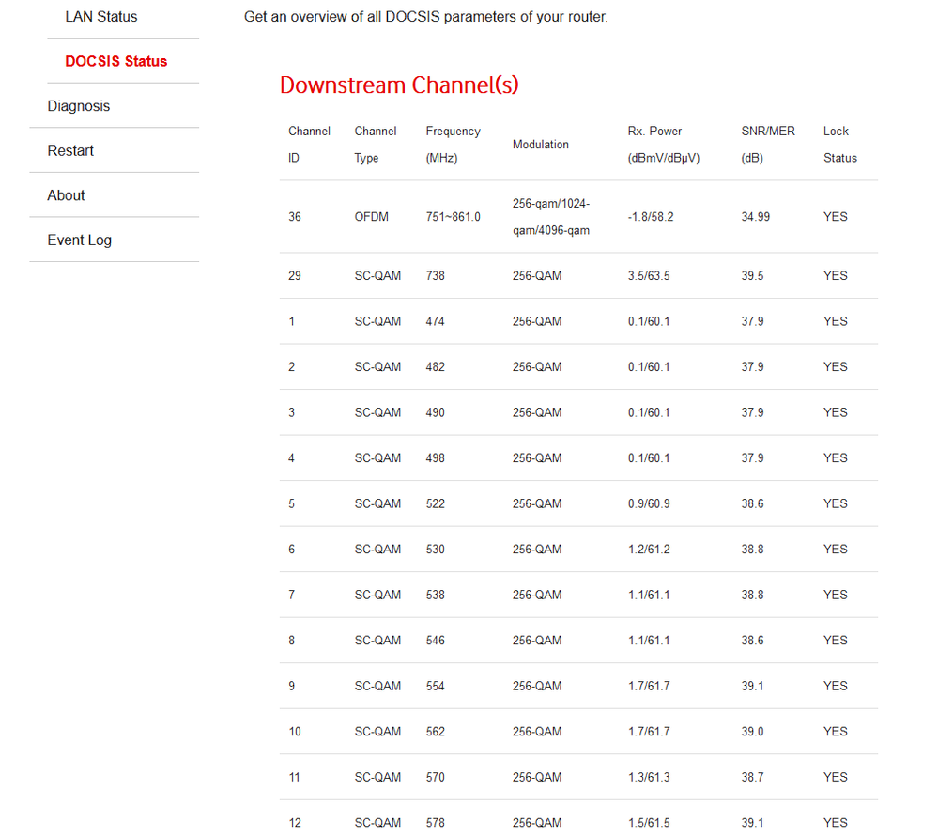Image resolution: width=938 pixels, height=836 pixels.
Task: Click the SNR/MER (dB) column header
Action: [x=768, y=145]
